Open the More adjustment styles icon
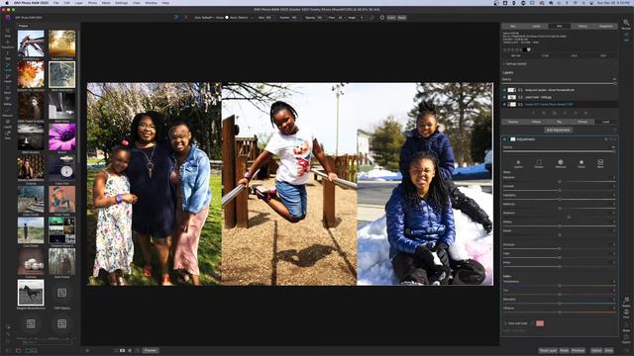Screen dimensions: 634x356 click(600, 163)
